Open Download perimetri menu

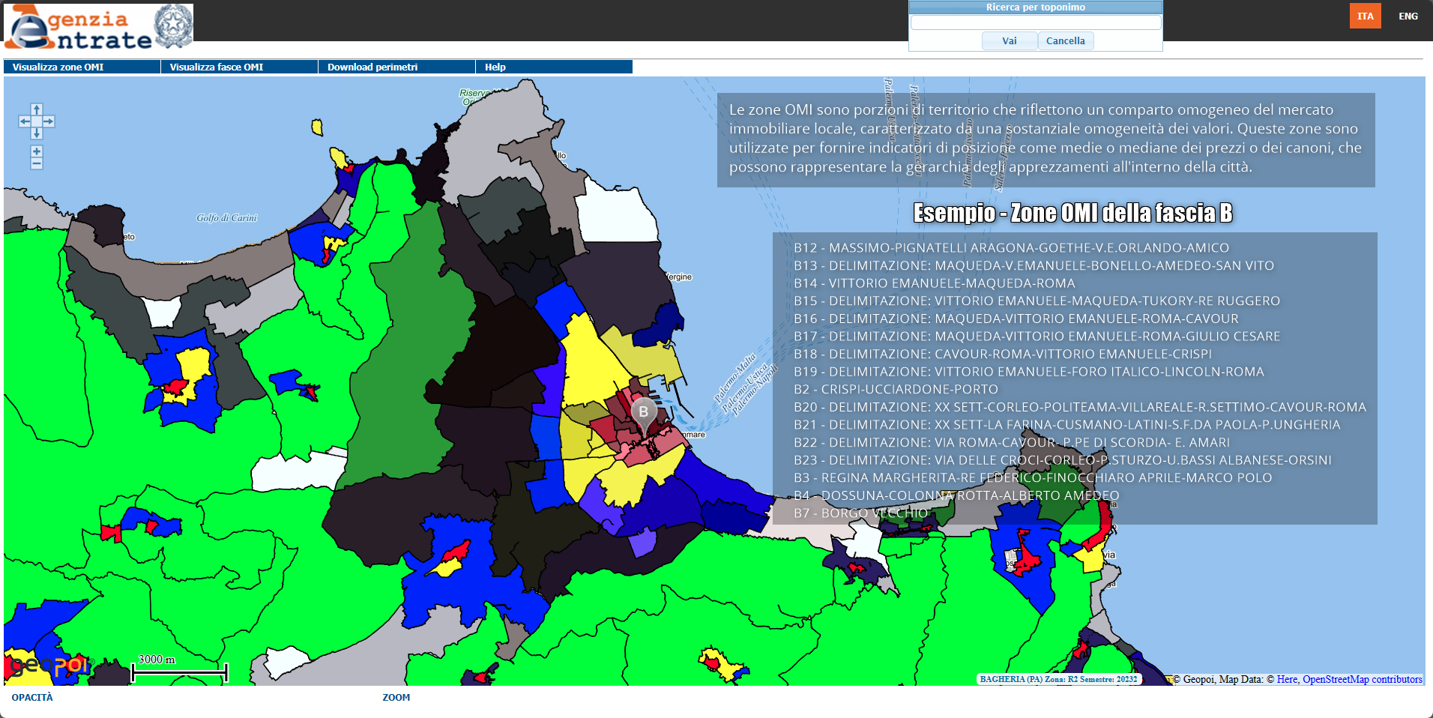[396, 67]
